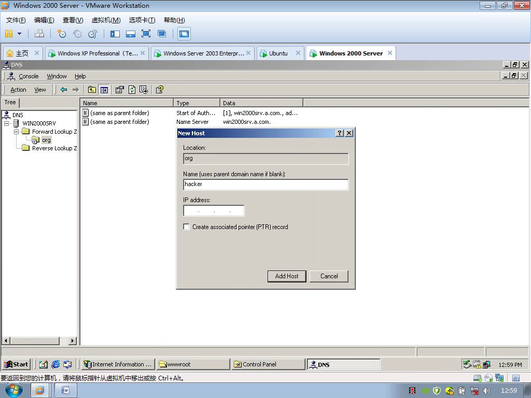Select the WIN2000SRV tree item

tap(39, 123)
